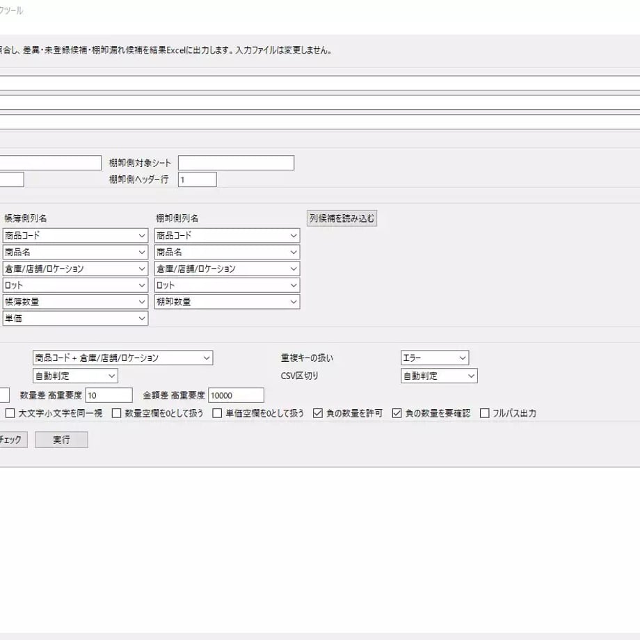Image resolution: width=640 pixels, height=640 pixels.
Task: Open the 単価 column dropdown
Action: coord(75,319)
